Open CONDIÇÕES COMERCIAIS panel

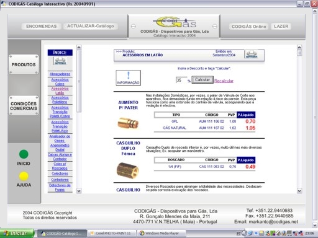tap(24, 106)
